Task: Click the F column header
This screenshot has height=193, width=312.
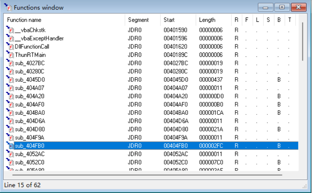Action: click(247, 20)
